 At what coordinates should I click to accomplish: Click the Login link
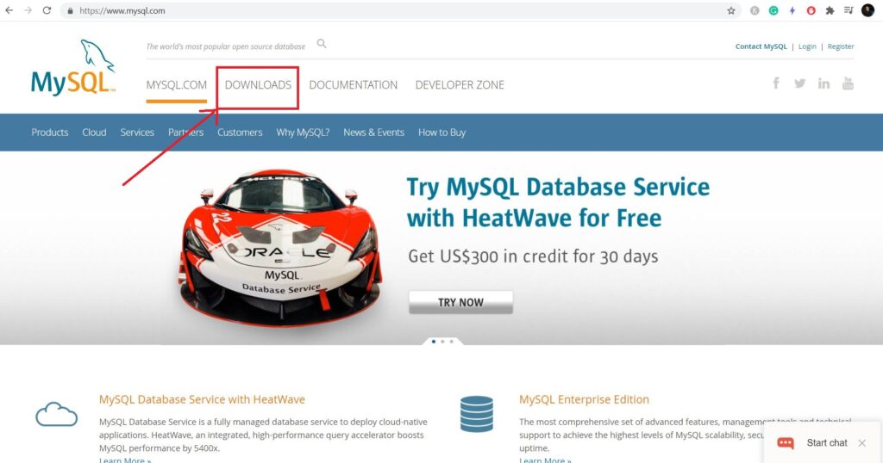[807, 46]
